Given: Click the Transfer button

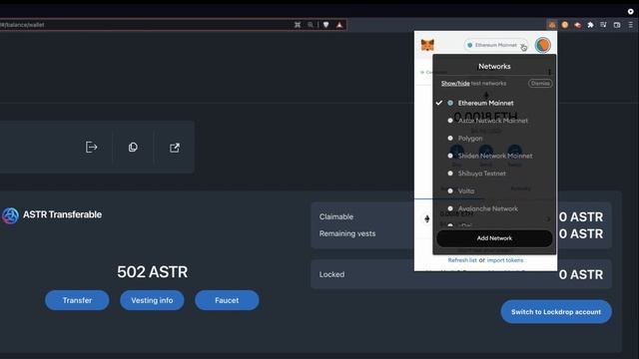Looking at the screenshot, I should point(77,300).
